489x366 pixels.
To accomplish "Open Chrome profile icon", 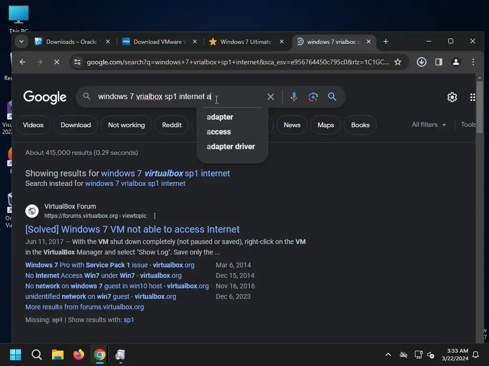I will (x=456, y=62).
